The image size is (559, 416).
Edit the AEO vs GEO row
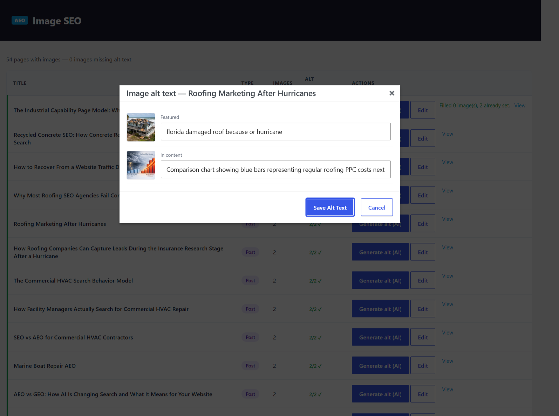pos(423,394)
